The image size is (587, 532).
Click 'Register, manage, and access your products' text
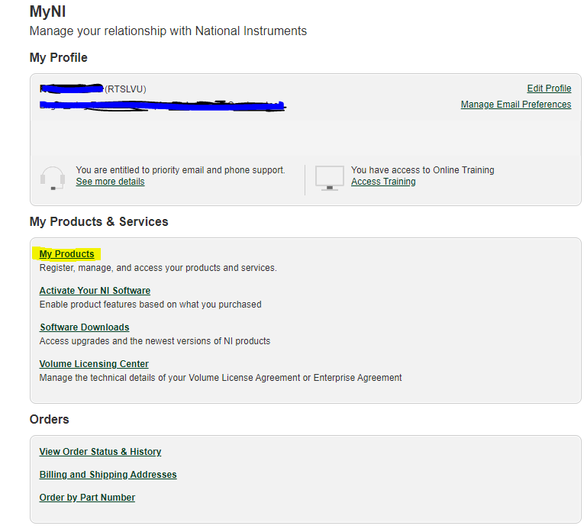pos(158,268)
